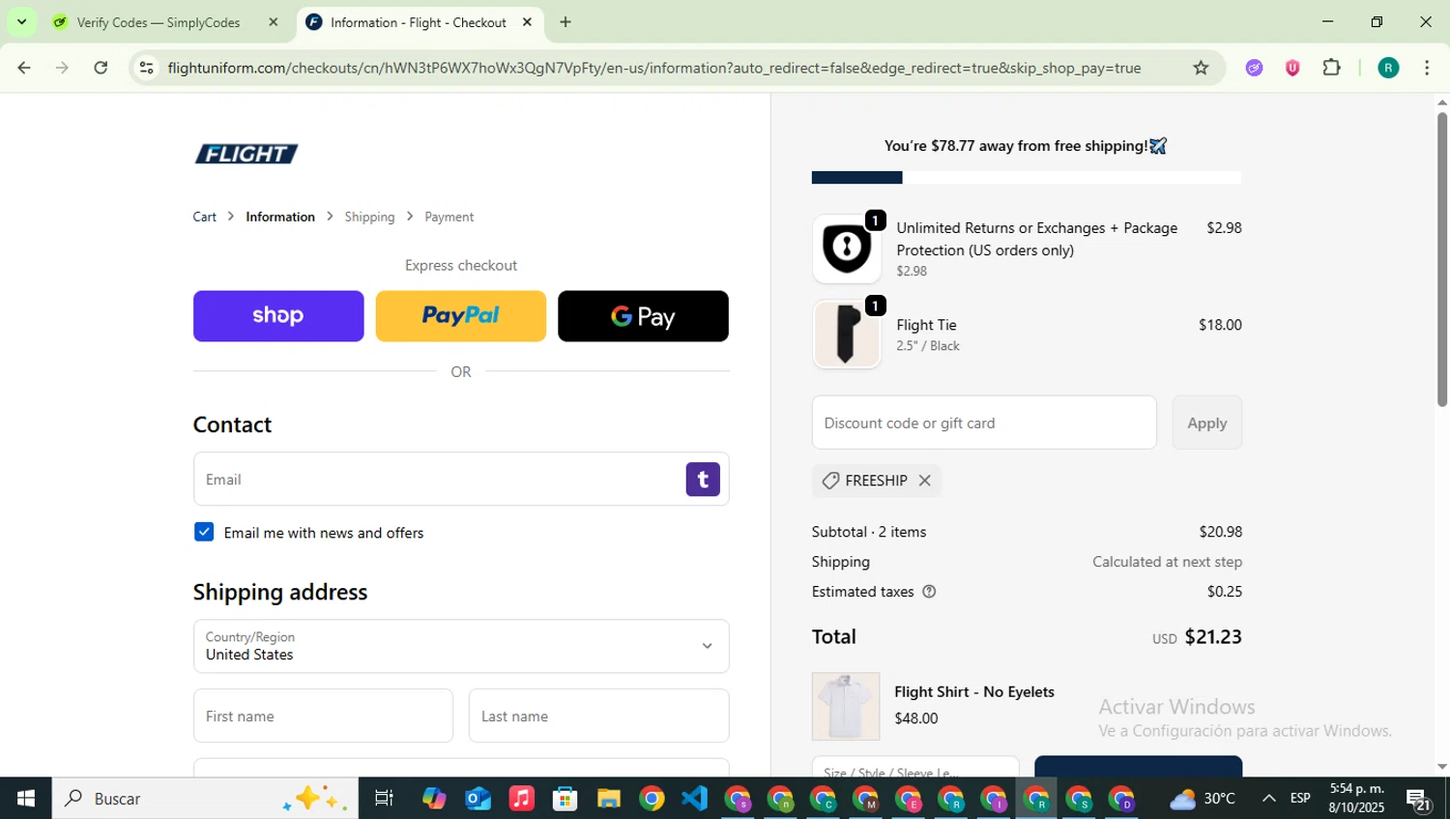
Task: Open a new browser tab
Action: [565, 22]
